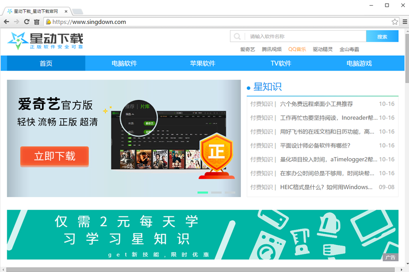Click the 广告 label on banner
Viewport: 409px width, 272px height.
pyautogui.click(x=391, y=257)
